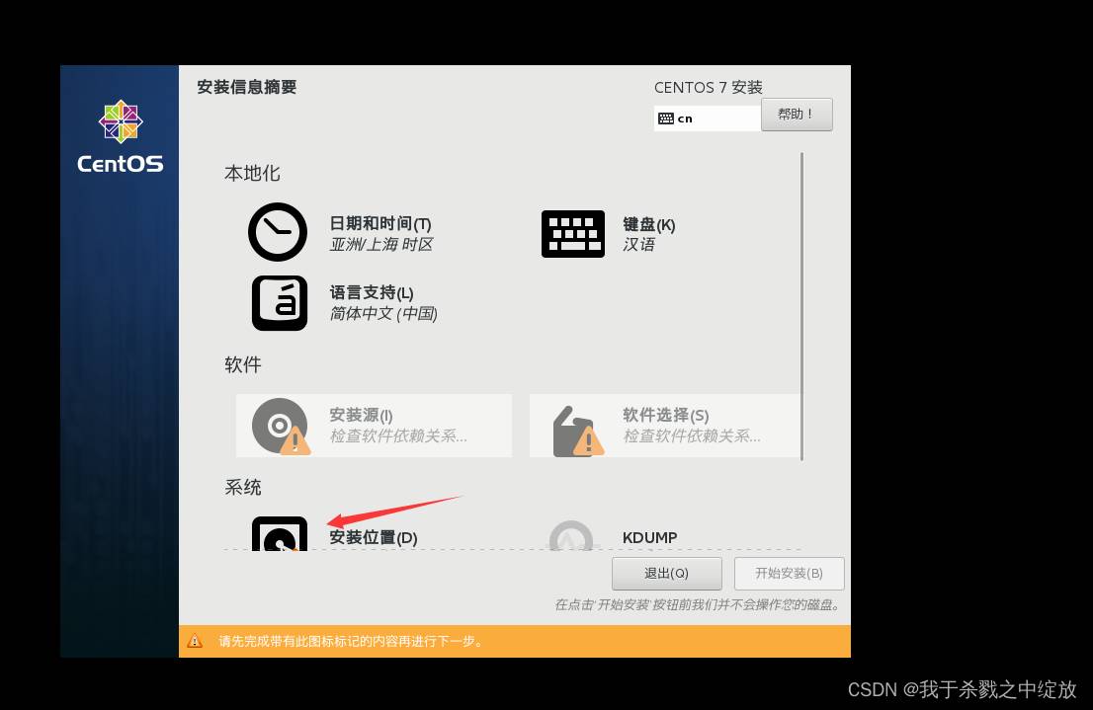The height and width of the screenshot is (710, 1093).
Task: Click the clock icon for date and time
Action: coord(278,232)
